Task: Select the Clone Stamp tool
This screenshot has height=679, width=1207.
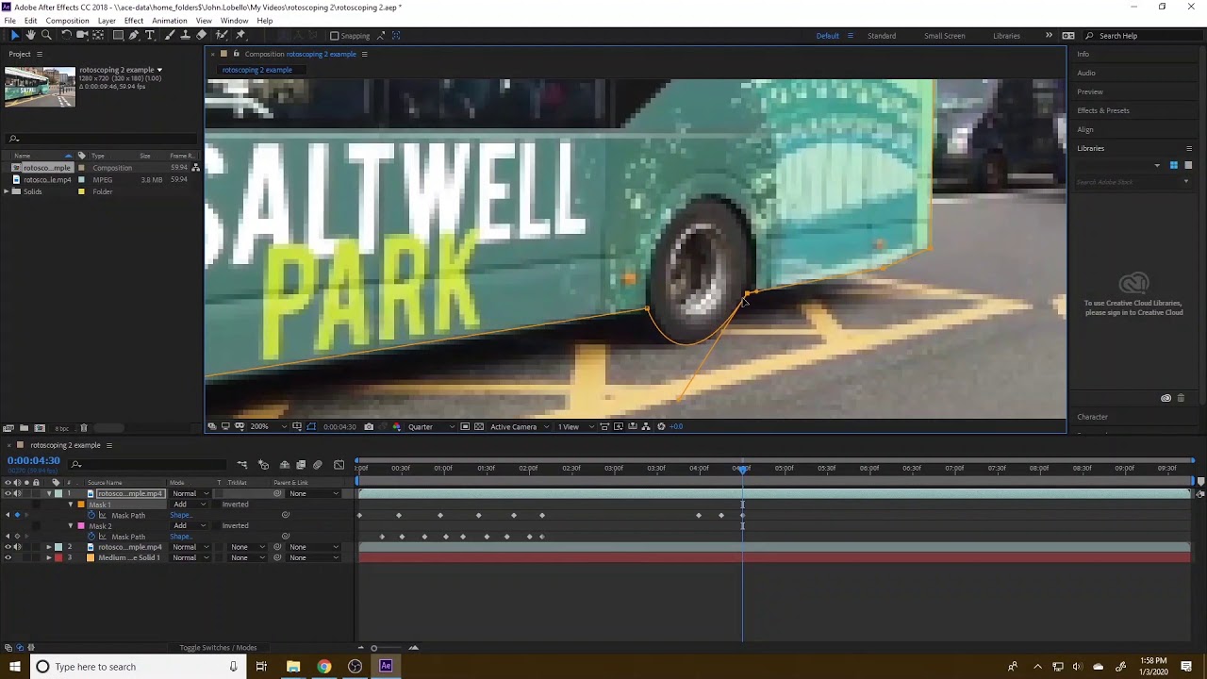Action: 186,35
